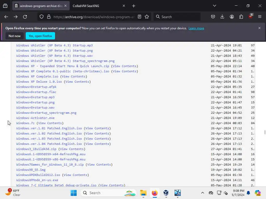Select the windows-program-archive tab
Image resolution: width=266 pixels, height=199 pixels.
pos(41,6)
